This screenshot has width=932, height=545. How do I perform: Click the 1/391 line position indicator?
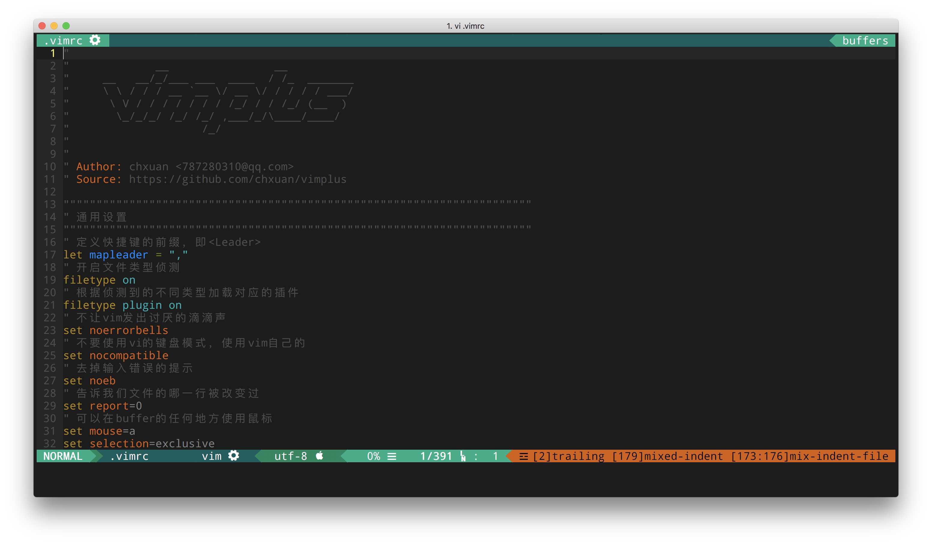436,456
